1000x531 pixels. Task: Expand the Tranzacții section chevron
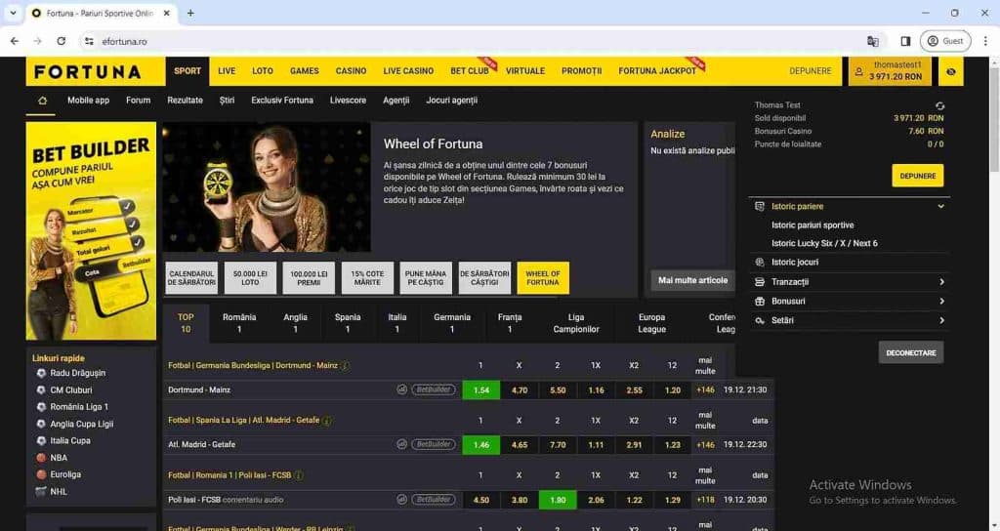coord(942,282)
